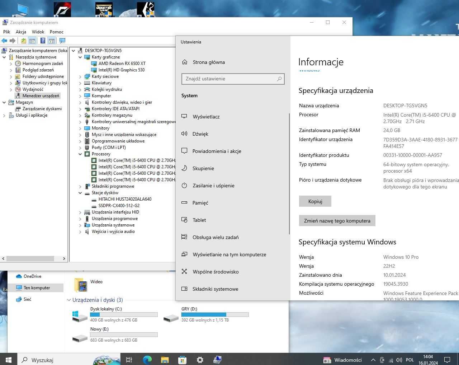
Task: Expand the Harmonogram zadań node
Action: [11, 64]
